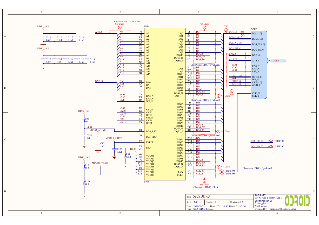
Task: Click the CLKP pin name on U1B
Action: (x=180, y=175)
